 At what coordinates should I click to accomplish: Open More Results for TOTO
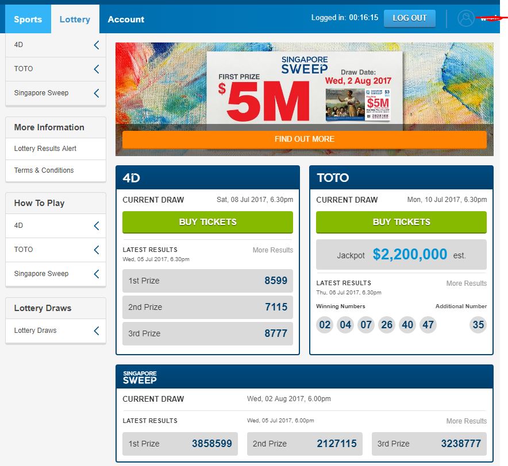point(467,284)
